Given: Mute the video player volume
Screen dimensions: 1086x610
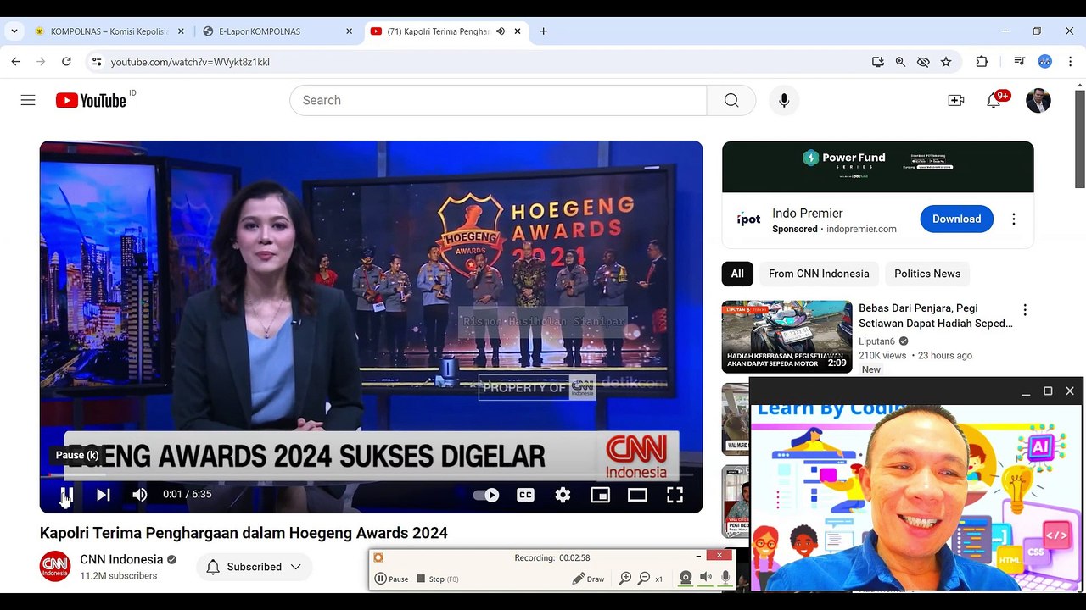Looking at the screenshot, I should pos(140,495).
